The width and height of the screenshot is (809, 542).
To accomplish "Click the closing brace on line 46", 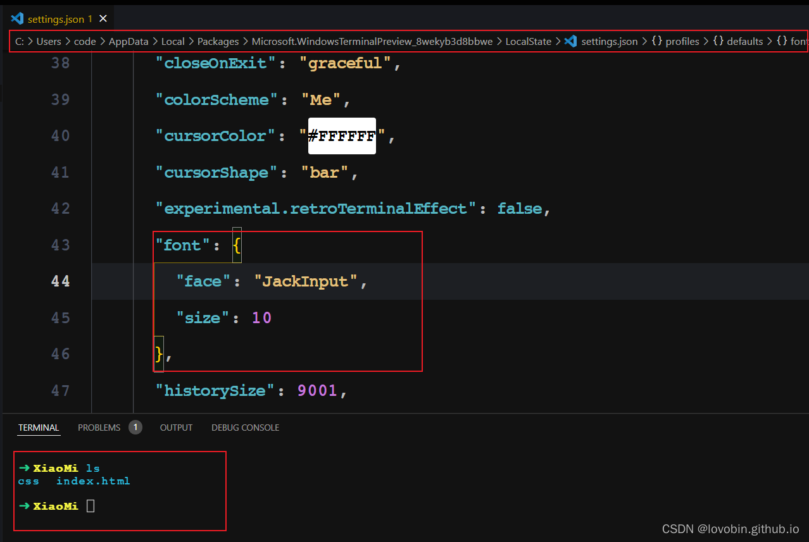I will pos(160,354).
